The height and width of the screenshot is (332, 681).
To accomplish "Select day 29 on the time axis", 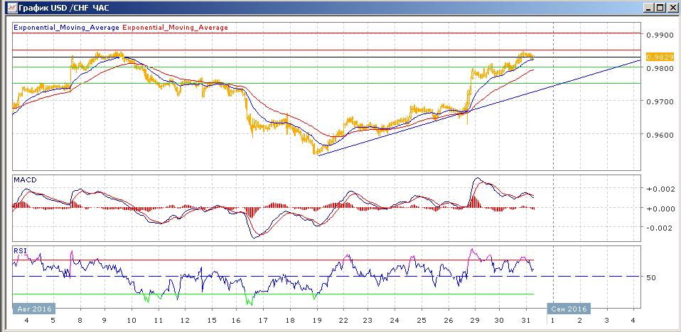I will click(x=473, y=321).
